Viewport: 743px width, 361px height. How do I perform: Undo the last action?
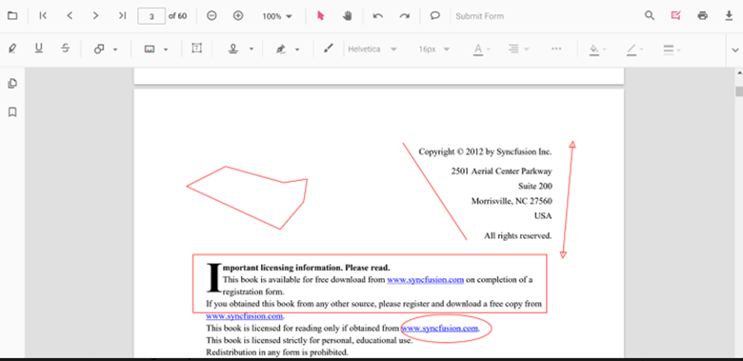(x=377, y=15)
